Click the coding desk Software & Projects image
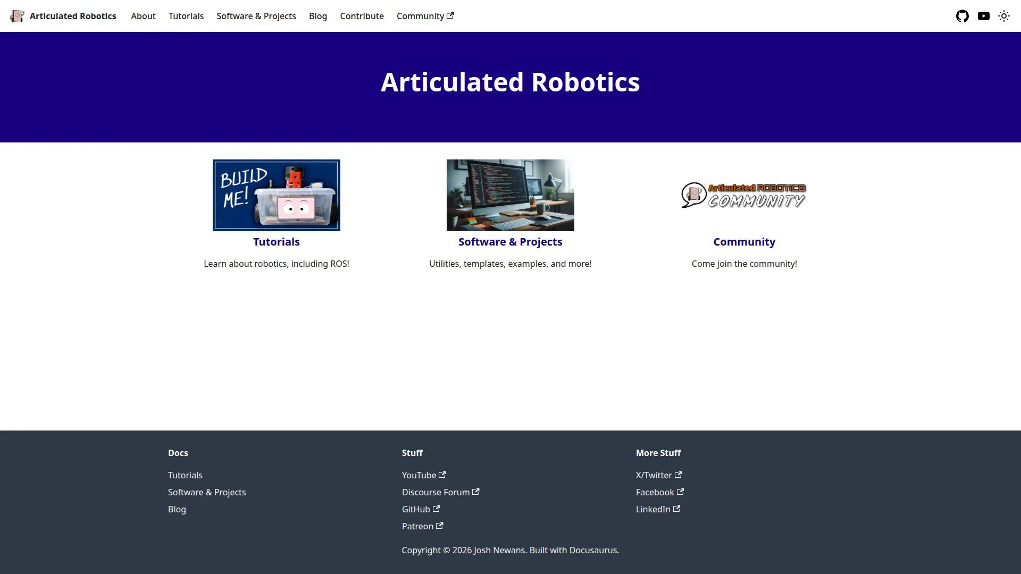The width and height of the screenshot is (1021, 574). coord(510,195)
